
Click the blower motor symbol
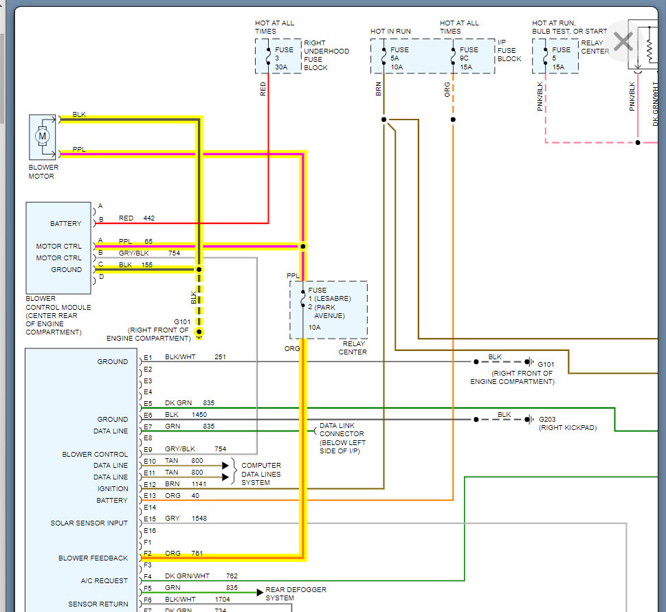tap(43, 137)
